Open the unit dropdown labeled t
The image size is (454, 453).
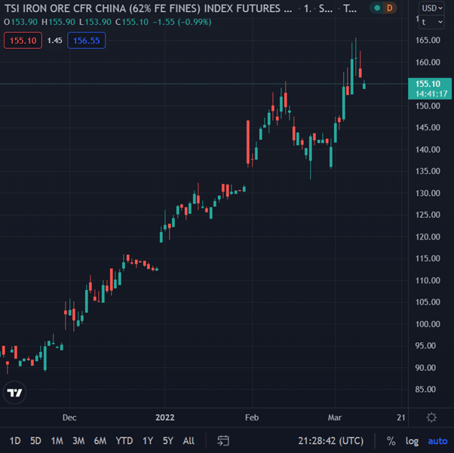pyautogui.click(x=432, y=22)
